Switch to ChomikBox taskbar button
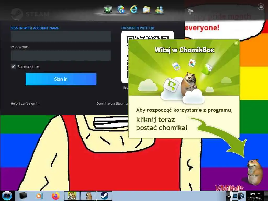This screenshot has width=268, height=201. (x=72, y=196)
